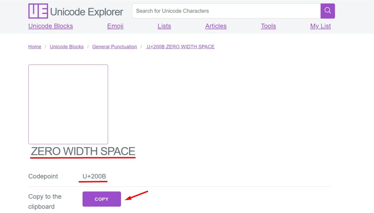Screen dimensions: 374x213
Task: Click the COPY to clipboard button
Action: pos(102,199)
